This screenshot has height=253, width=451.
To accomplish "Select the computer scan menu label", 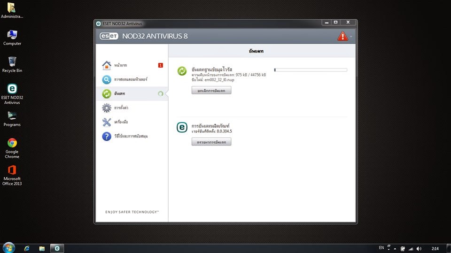I will pos(131,79).
